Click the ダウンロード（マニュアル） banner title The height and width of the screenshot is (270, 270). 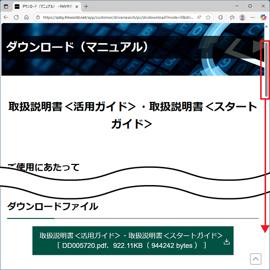(x=77, y=47)
